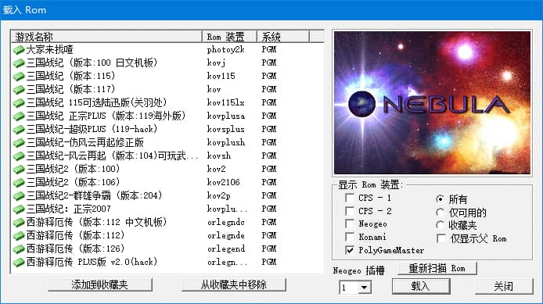
Task: Select the 所有 radio button
Action: click(441, 198)
